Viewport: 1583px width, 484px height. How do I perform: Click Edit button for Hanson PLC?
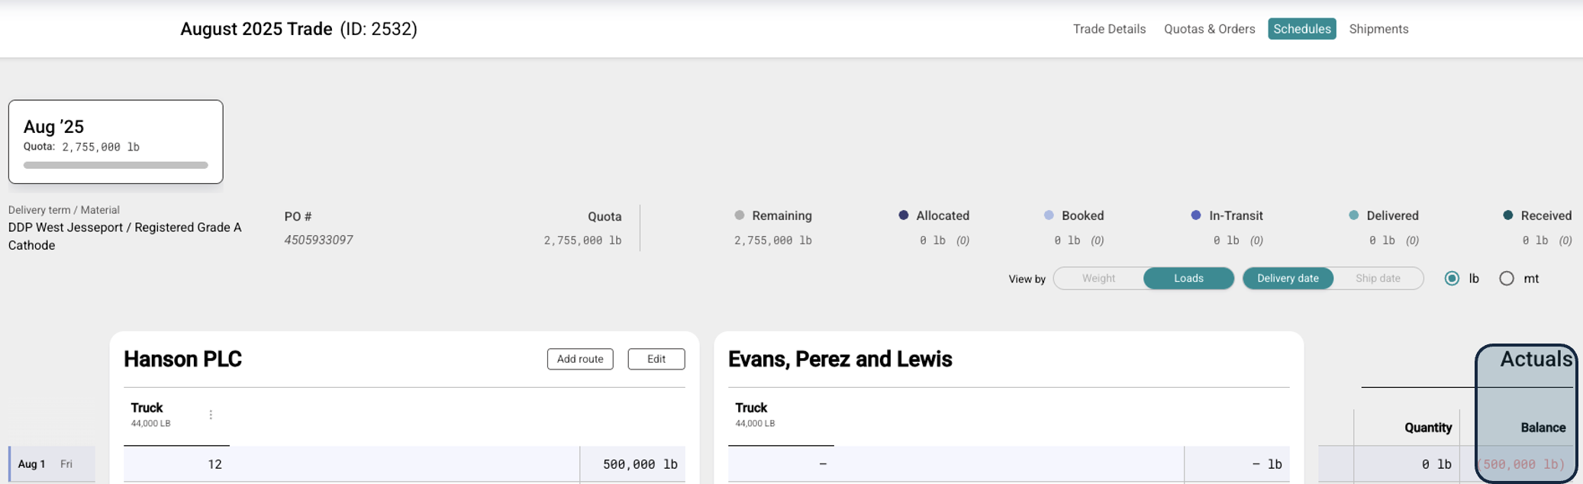(x=656, y=359)
